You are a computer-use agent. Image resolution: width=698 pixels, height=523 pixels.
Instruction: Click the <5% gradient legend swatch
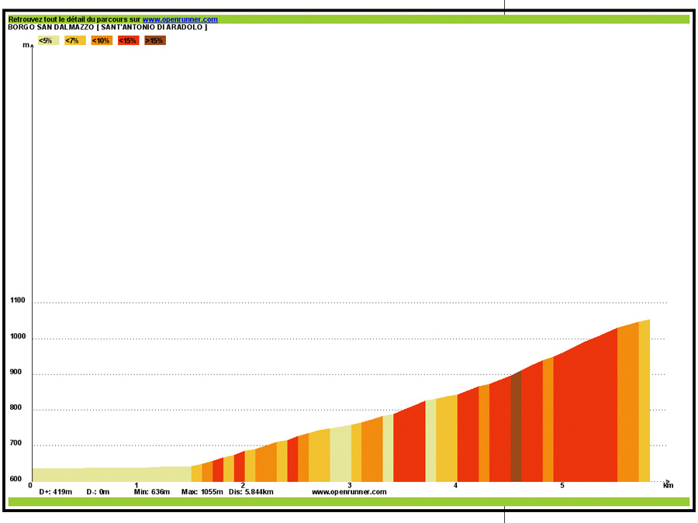point(48,40)
